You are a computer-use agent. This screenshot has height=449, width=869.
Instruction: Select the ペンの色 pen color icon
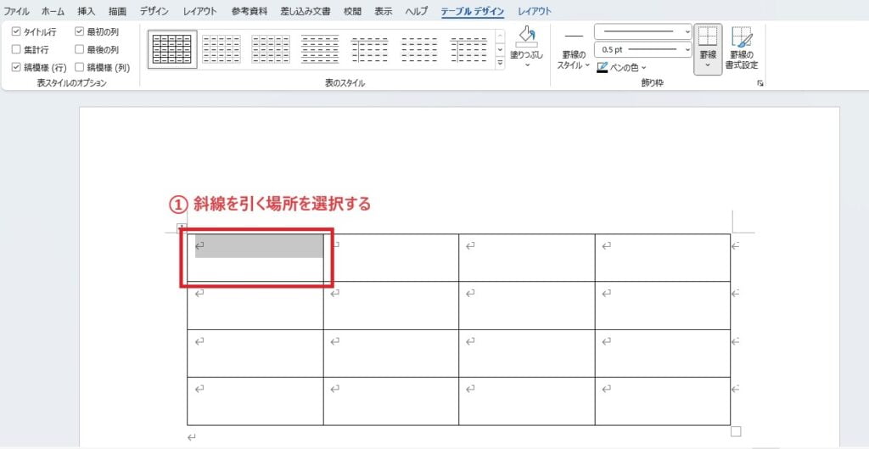602,68
